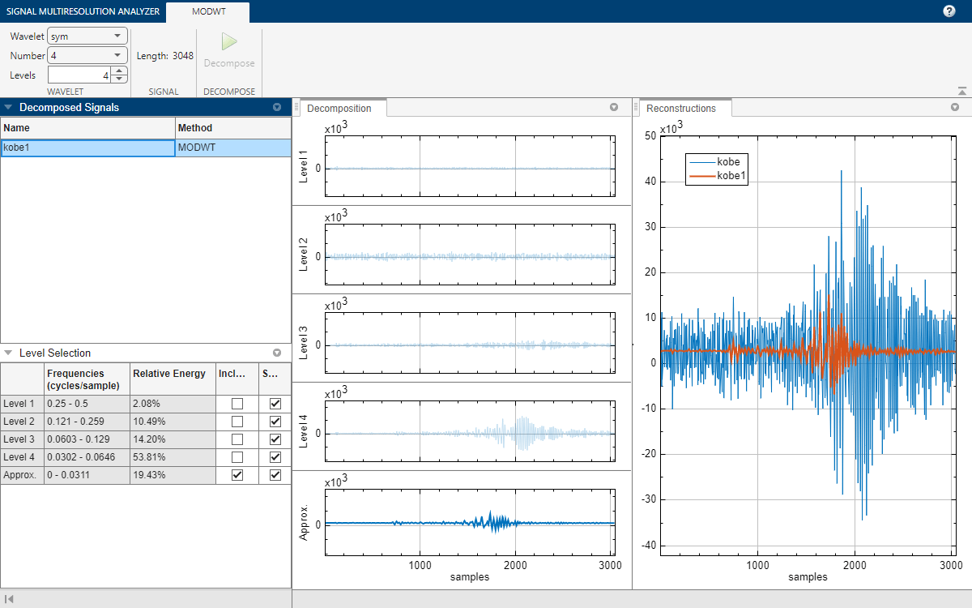Toggle Include checkbox for Level 4
This screenshot has height=608, width=972.
coord(237,457)
